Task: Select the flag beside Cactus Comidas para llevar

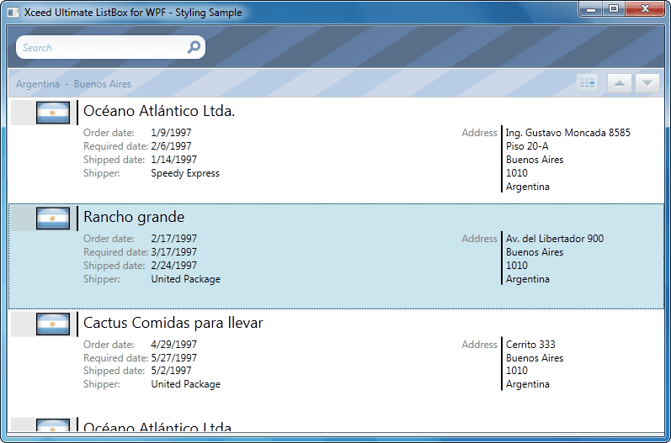Action: tap(53, 324)
